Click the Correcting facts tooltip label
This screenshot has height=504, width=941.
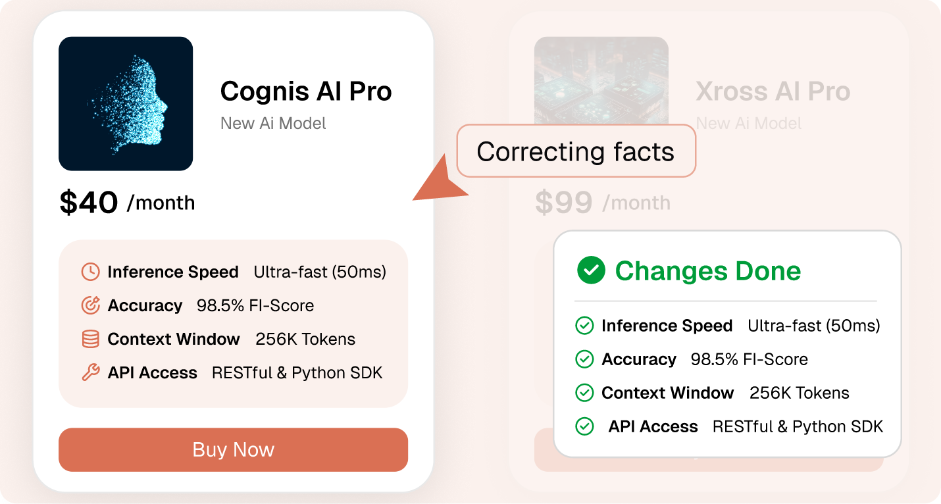(x=576, y=151)
